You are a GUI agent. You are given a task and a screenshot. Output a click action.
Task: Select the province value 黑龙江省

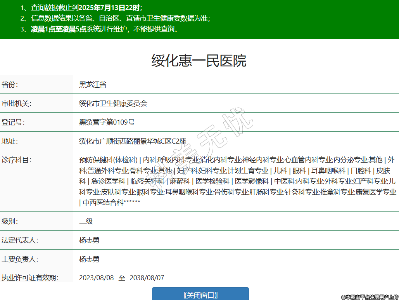[93, 85]
